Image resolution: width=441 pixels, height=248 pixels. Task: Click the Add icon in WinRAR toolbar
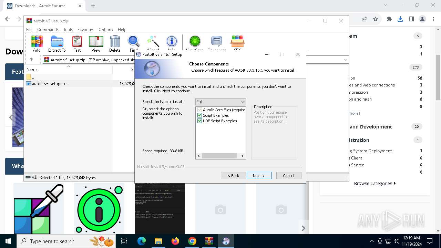pos(37,44)
